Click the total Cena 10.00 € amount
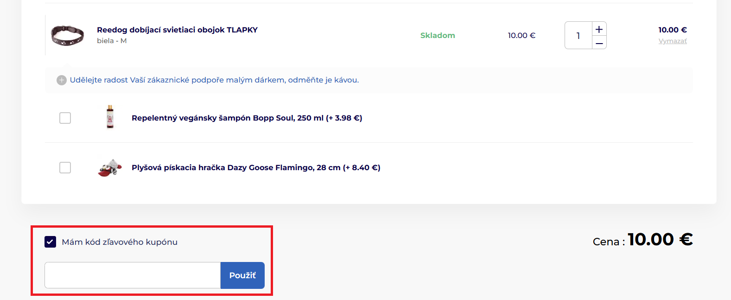 coord(660,240)
